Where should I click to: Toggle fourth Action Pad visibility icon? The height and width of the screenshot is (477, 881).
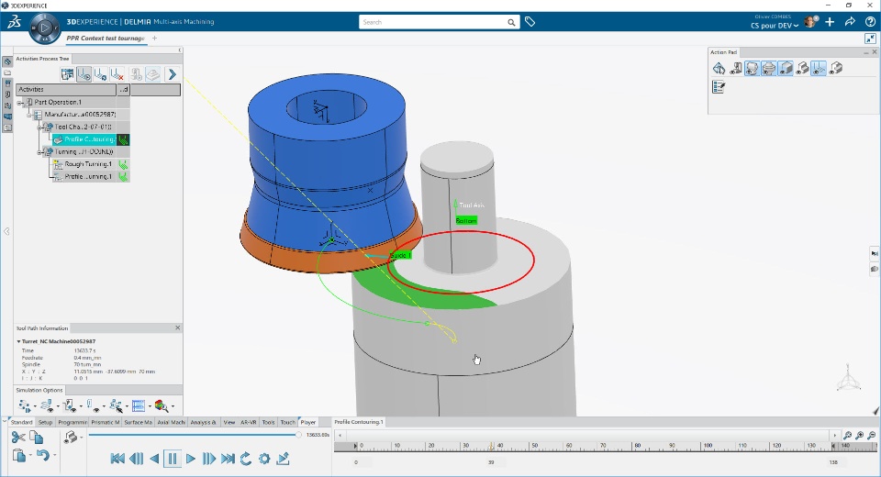coord(769,69)
